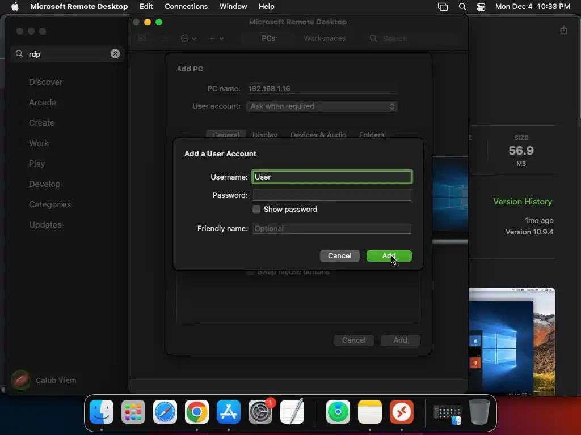Go to Arcade in App Store sidebar
This screenshot has width=581, height=435.
point(43,103)
